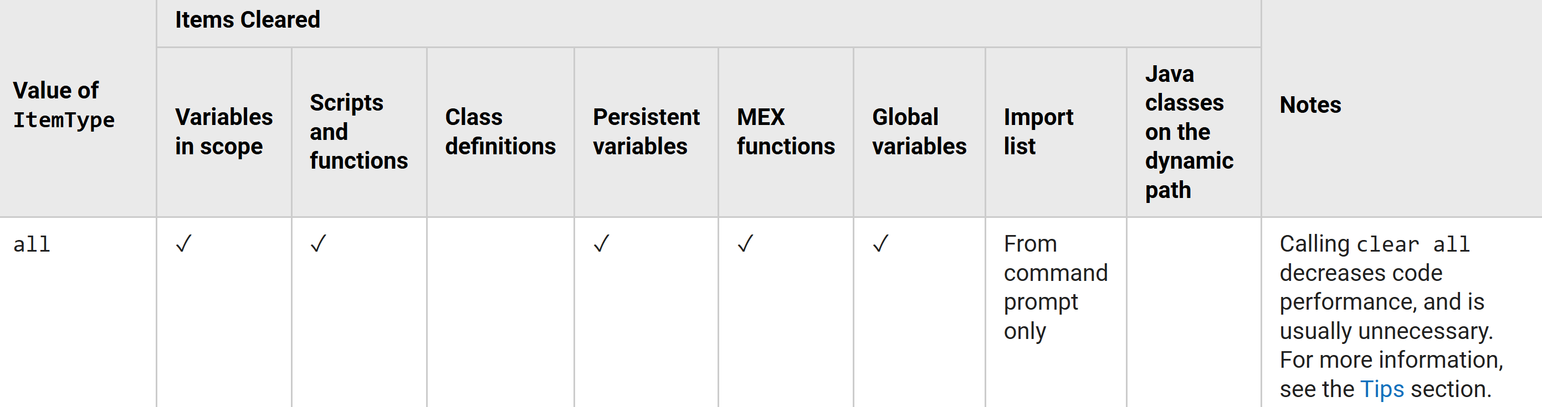Click the Variables in scope checkmark
Screen dimensions: 1542x407
tap(184, 243)
